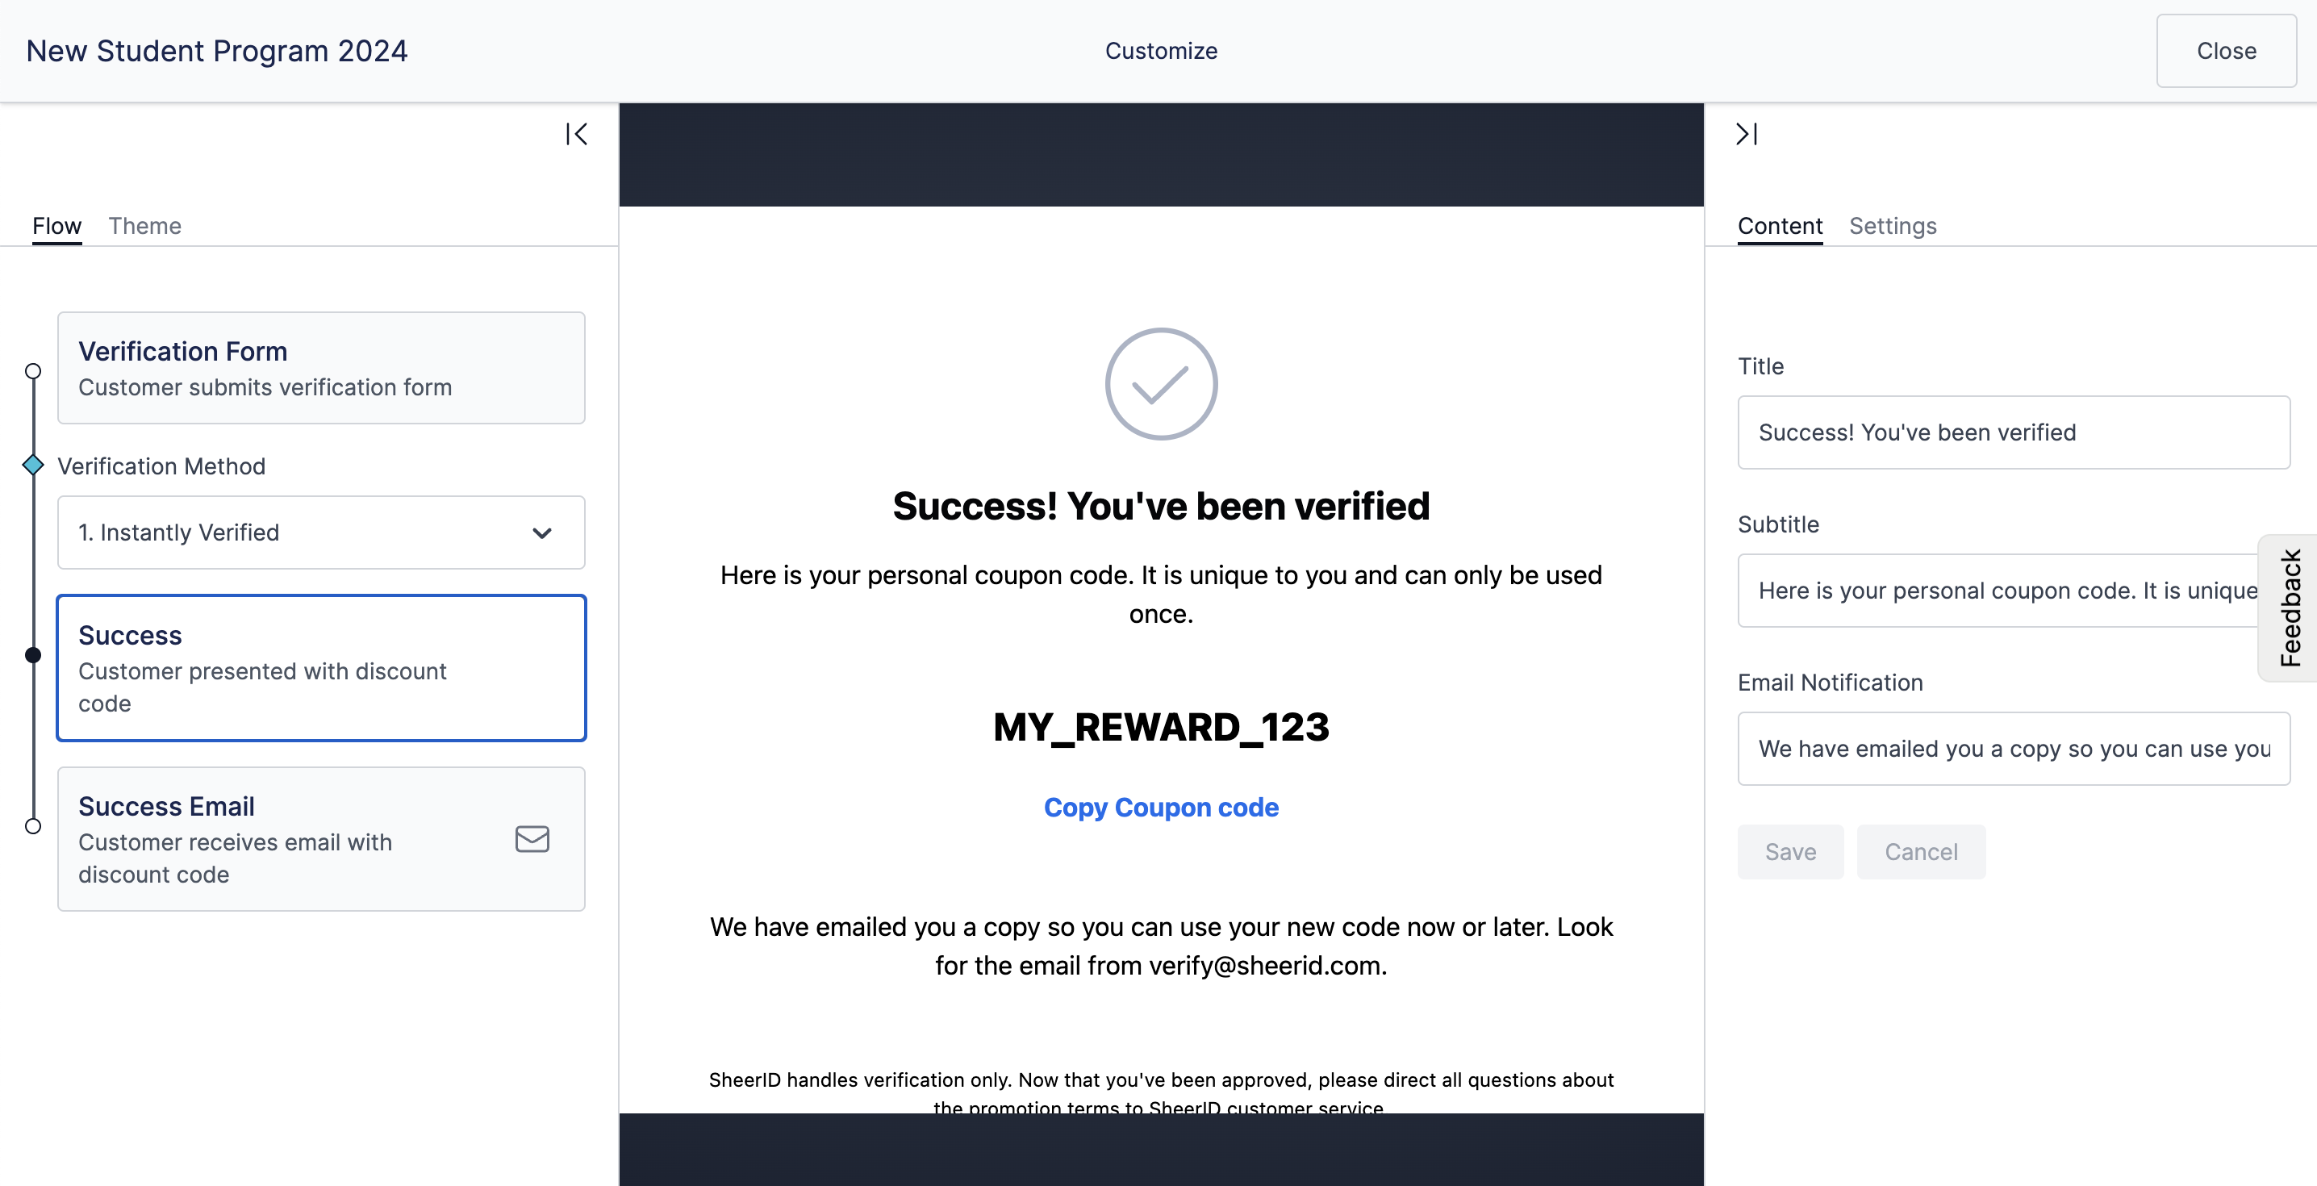Click Cancel button in right panel
Image resolution: width=2317 pixels, height=1186 pixels.
[1922, 850]
